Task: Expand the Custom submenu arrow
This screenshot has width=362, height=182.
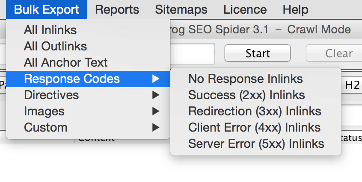Action: click(156, 127)
